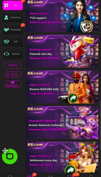
Task: Click the green share arrow on Agent income banner
Action: (73, 98)
